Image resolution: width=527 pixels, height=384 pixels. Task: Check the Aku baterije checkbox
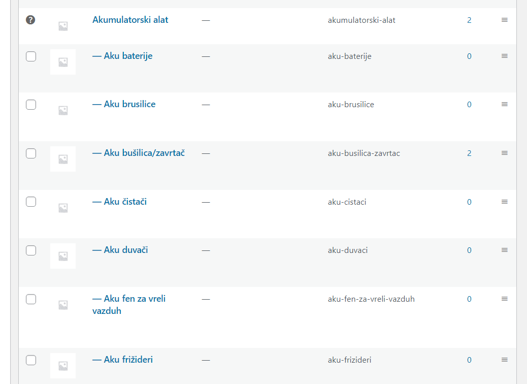coord(31,56)
